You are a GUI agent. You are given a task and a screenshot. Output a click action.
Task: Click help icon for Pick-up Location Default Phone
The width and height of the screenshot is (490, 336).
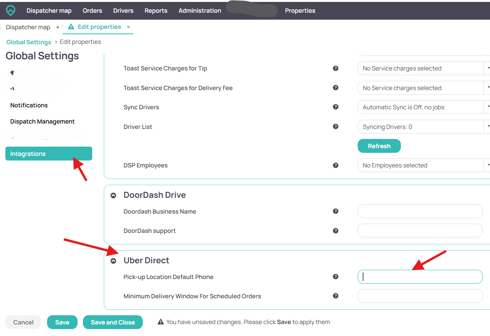(x=336, y=276)
